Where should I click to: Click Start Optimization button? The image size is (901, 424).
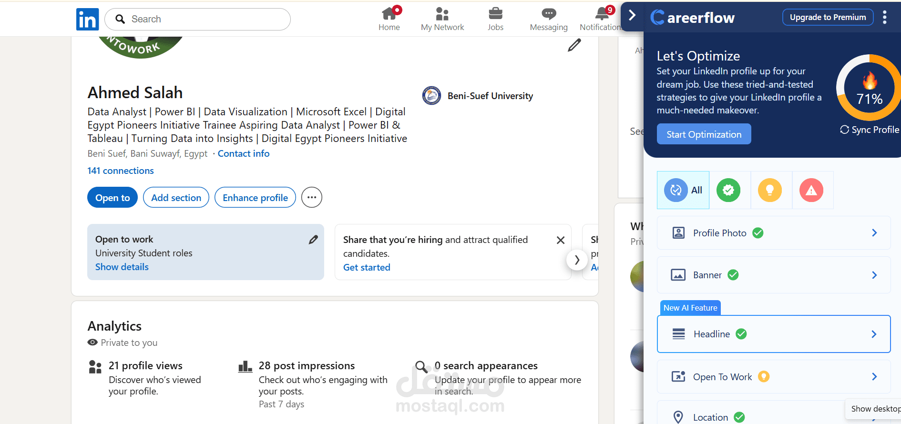coord(704,134)
